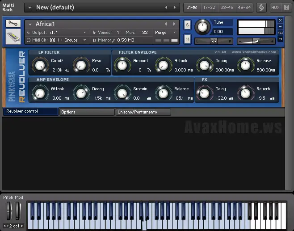
Task: Click the Filter Release value 500.00ms
Action: [x=266, y=70]
